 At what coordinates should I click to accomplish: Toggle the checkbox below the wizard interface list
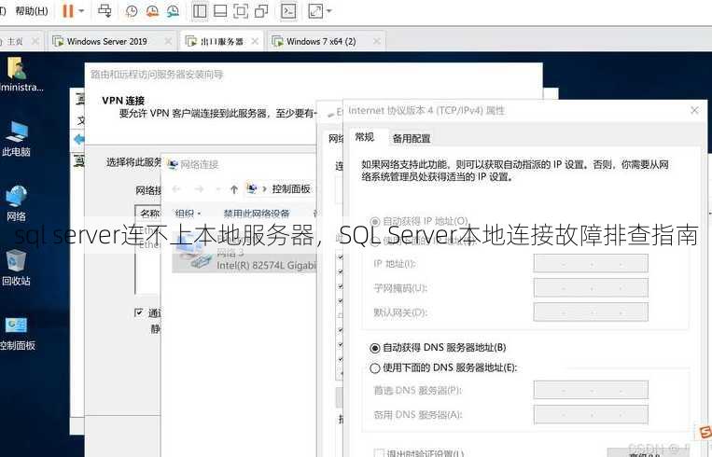click(139, 312)
